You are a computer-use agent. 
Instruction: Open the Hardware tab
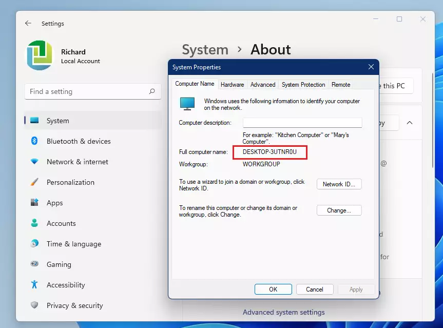point(232,85)
